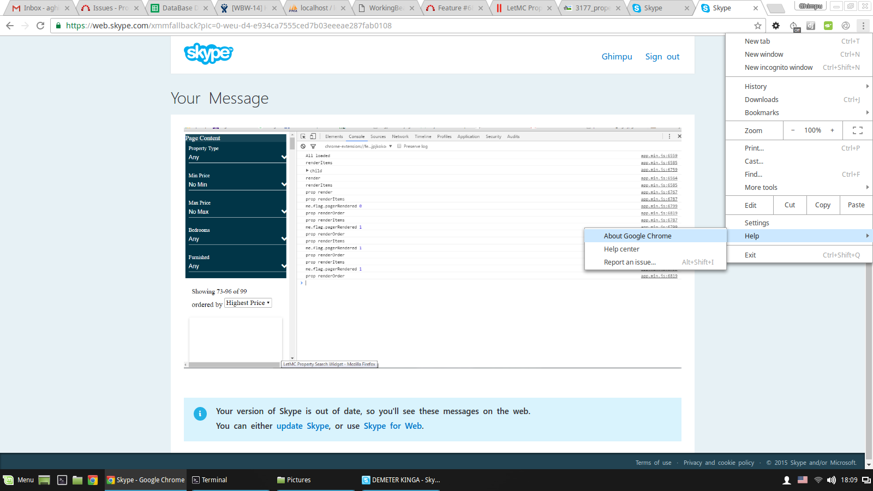The height and width of the screenshot is (491, 873).
Task: Open Terms of use footer link
Action: tap(653, 463)
